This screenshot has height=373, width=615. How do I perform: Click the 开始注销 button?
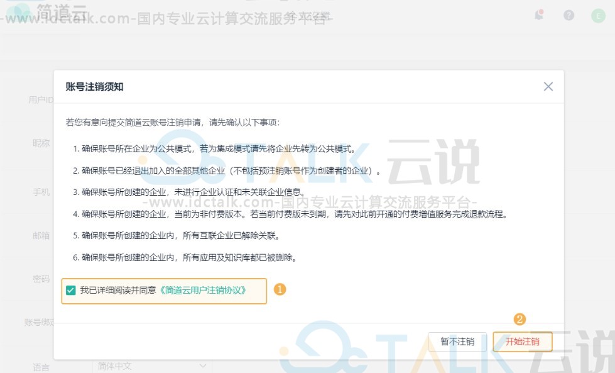point(523,342)
